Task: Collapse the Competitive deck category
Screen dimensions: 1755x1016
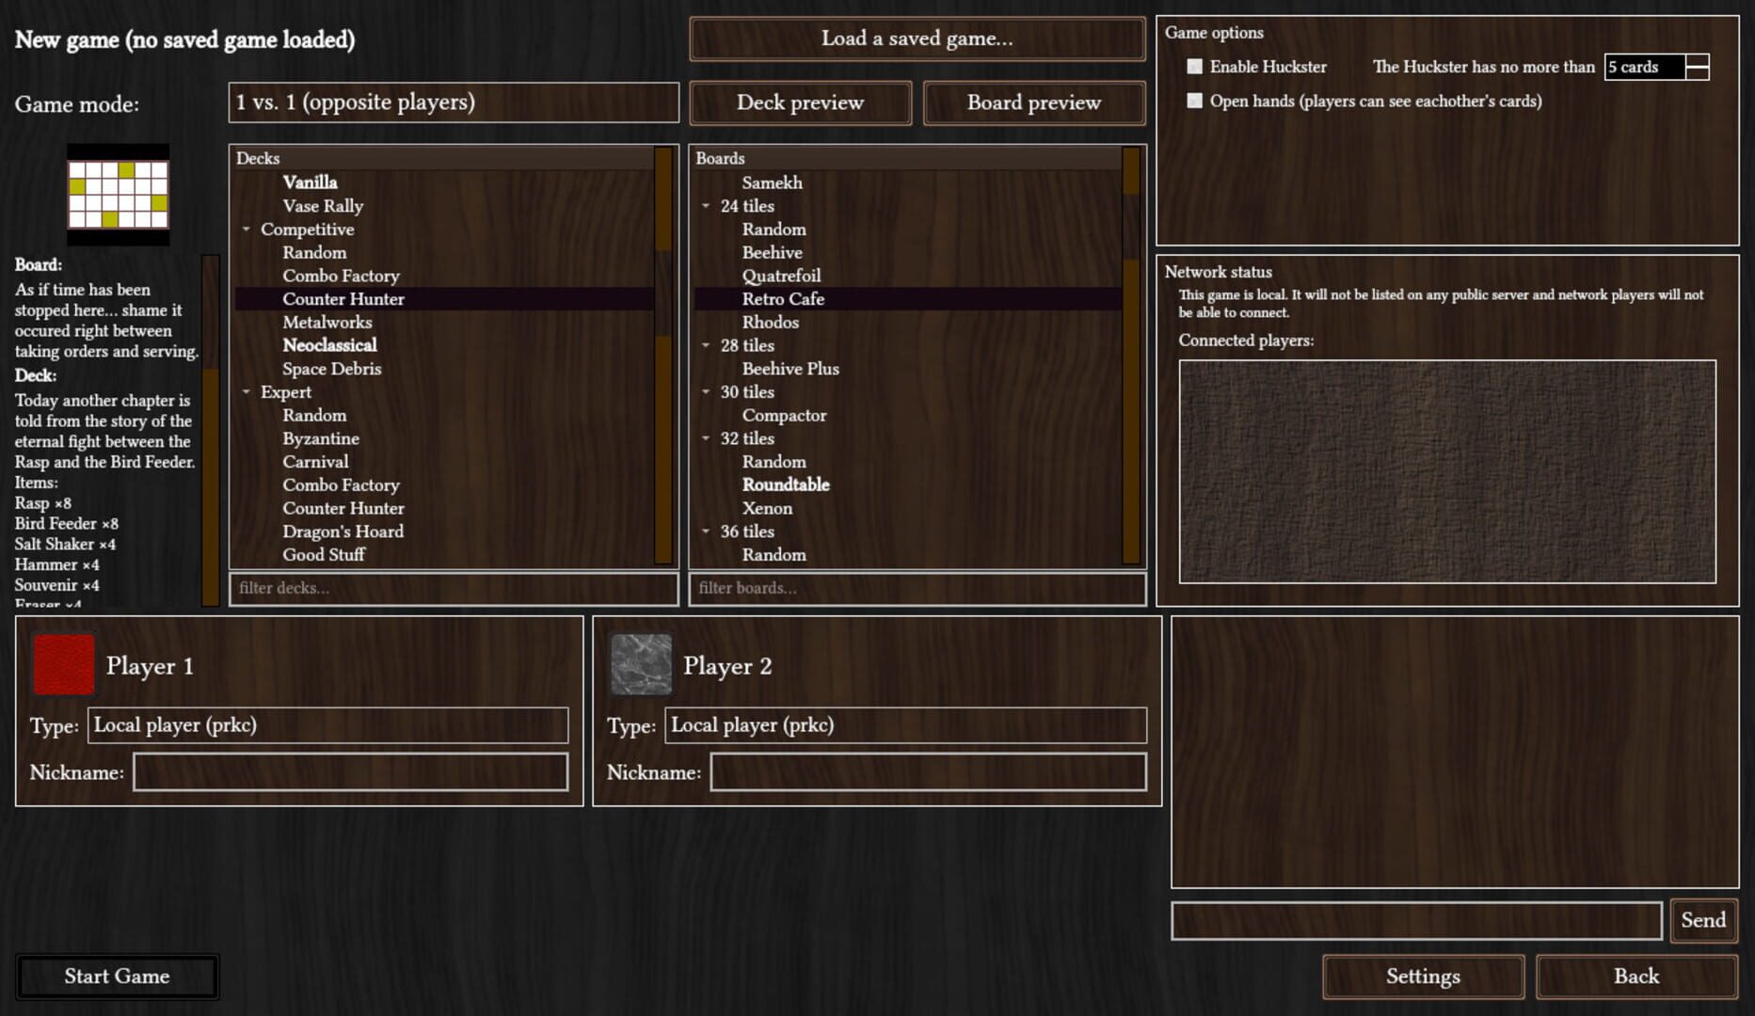Action: point(247,229)
